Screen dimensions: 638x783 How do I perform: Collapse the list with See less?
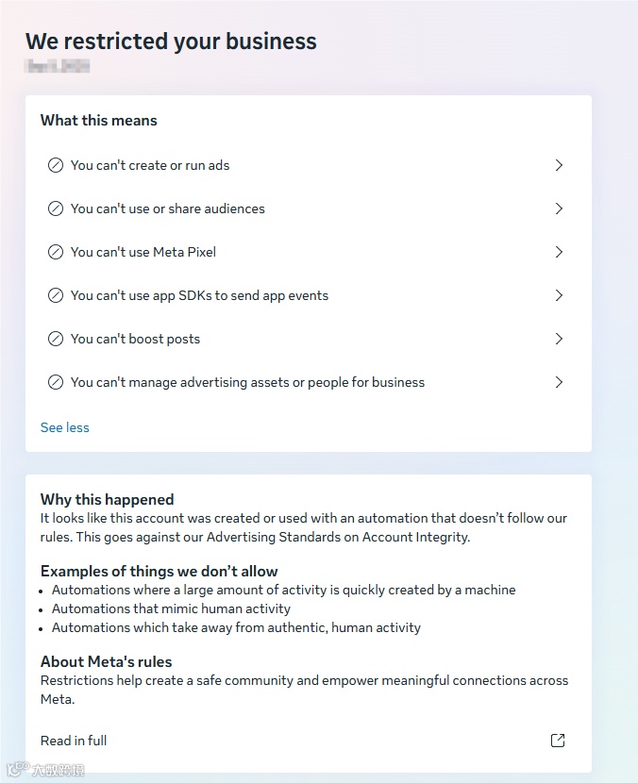click(x=65, y=427)
